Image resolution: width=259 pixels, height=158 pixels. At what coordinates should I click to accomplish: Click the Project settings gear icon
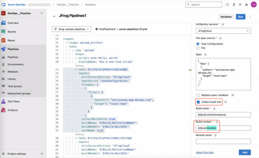(3, 154)
